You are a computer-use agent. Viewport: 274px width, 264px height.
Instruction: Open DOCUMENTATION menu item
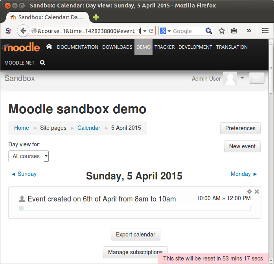[77, 47]
